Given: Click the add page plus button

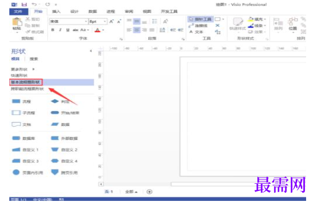Looking at the screenshot, I should point(149,192).
